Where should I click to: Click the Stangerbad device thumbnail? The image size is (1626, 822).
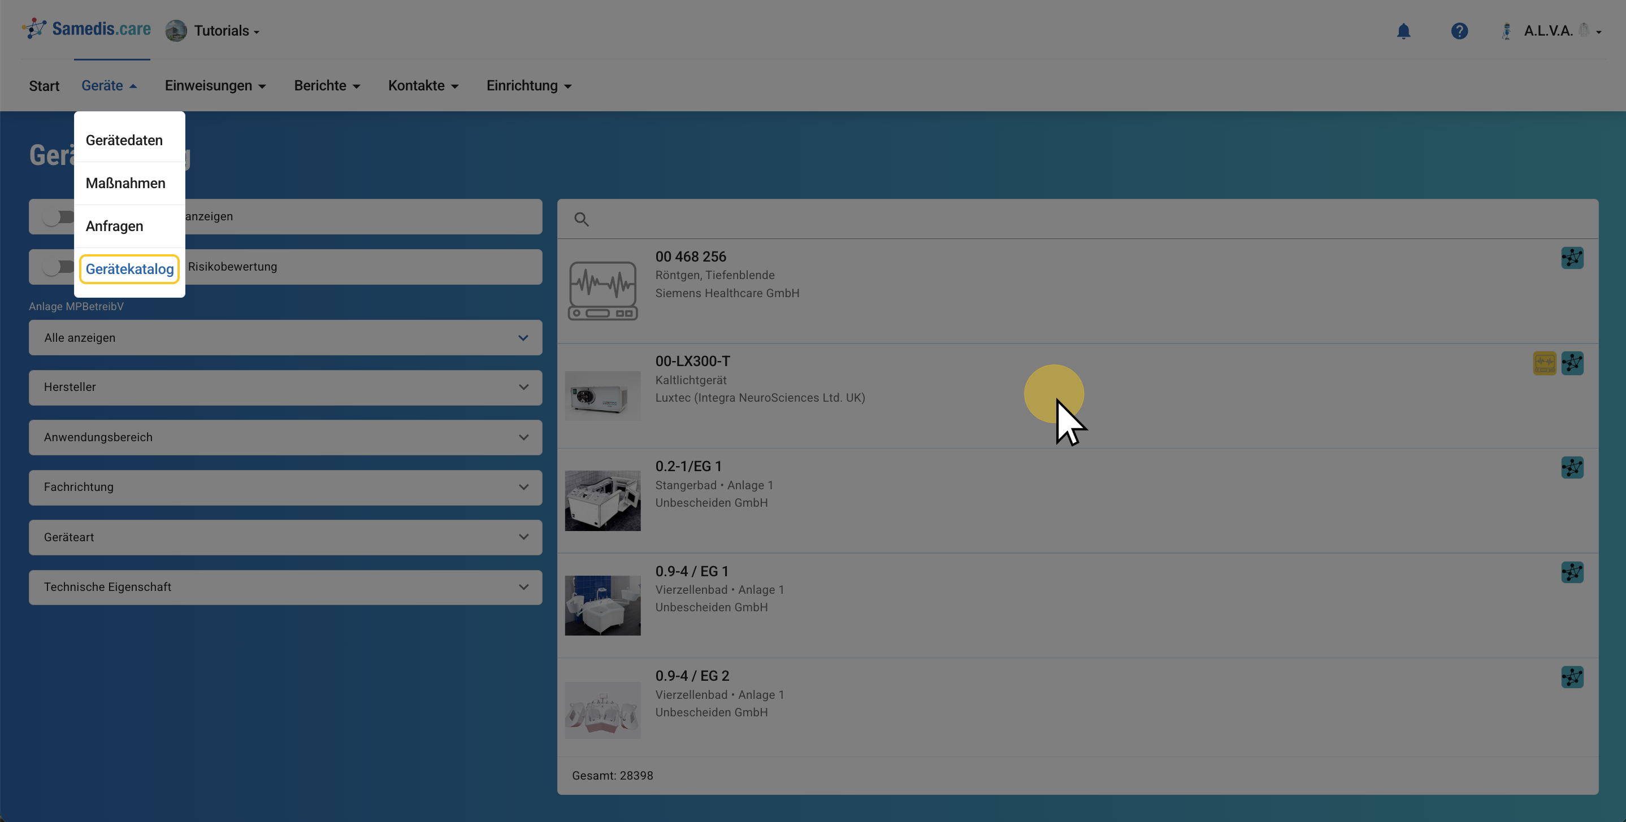602,501
